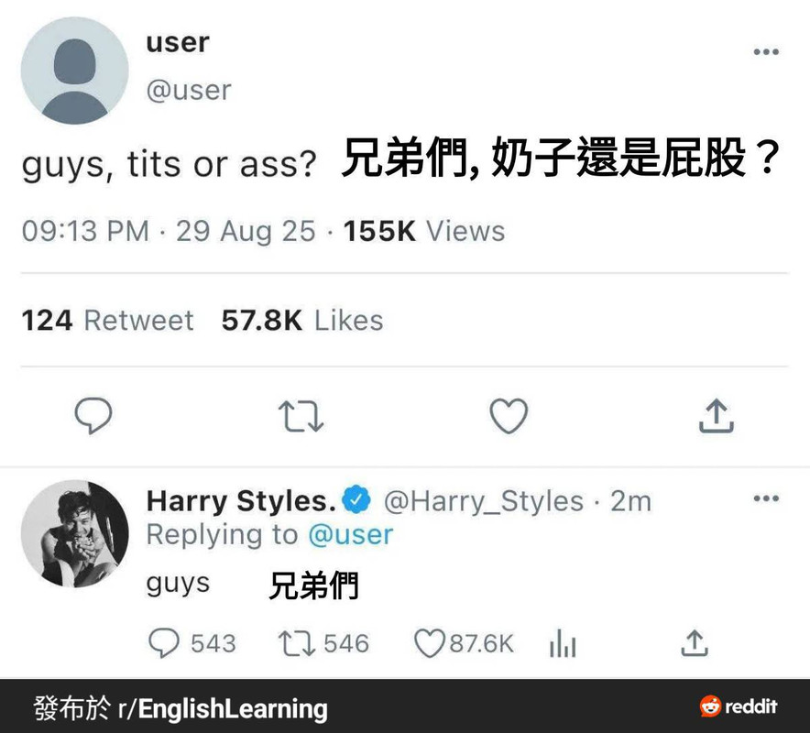Click the Harry Styles display name

tap(242, 500)
